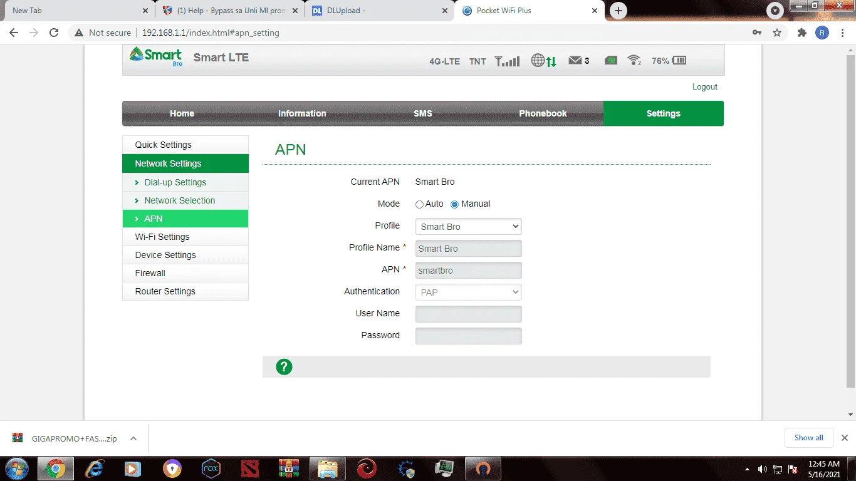Select the Manual mode radio button

click(455, 204)
